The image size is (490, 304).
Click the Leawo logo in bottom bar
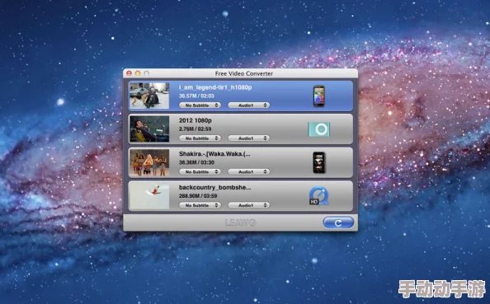(x=241, y=222)
